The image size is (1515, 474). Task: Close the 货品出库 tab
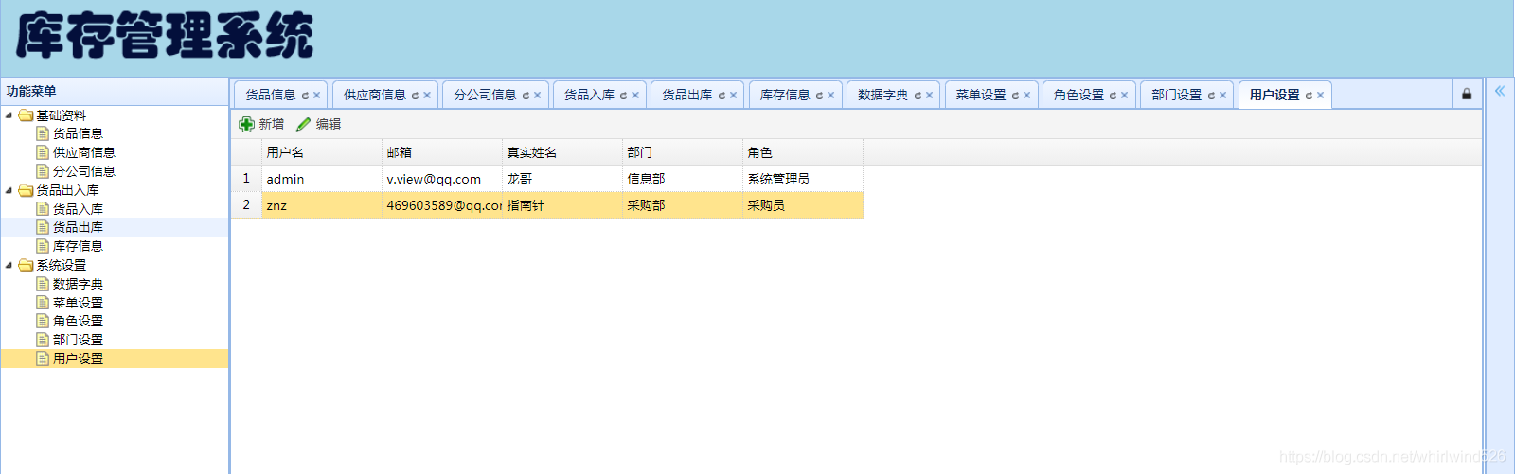tap(733, 96)
